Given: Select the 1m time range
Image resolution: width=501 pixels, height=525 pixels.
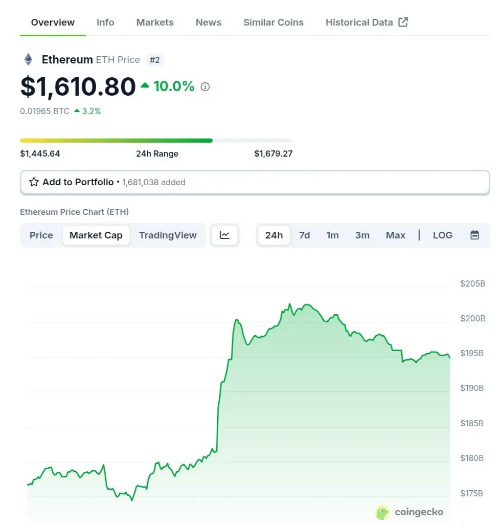Looking at the screenshot, I should [x=332, y=235].
